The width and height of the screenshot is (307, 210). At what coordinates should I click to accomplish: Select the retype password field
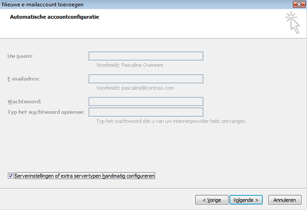(146, 112)
